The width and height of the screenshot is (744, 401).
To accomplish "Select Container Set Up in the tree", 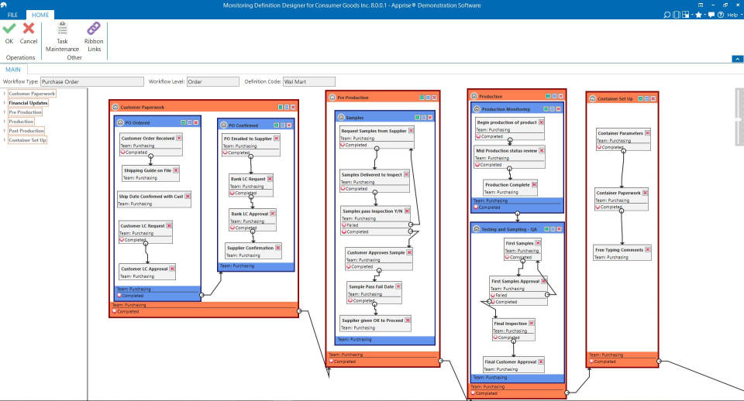I will [x=28, y=140].
